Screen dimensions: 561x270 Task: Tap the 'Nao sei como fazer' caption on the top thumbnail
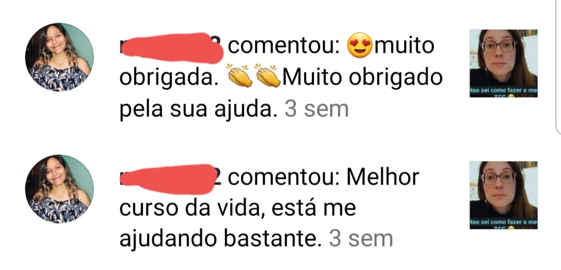[504, 92]
